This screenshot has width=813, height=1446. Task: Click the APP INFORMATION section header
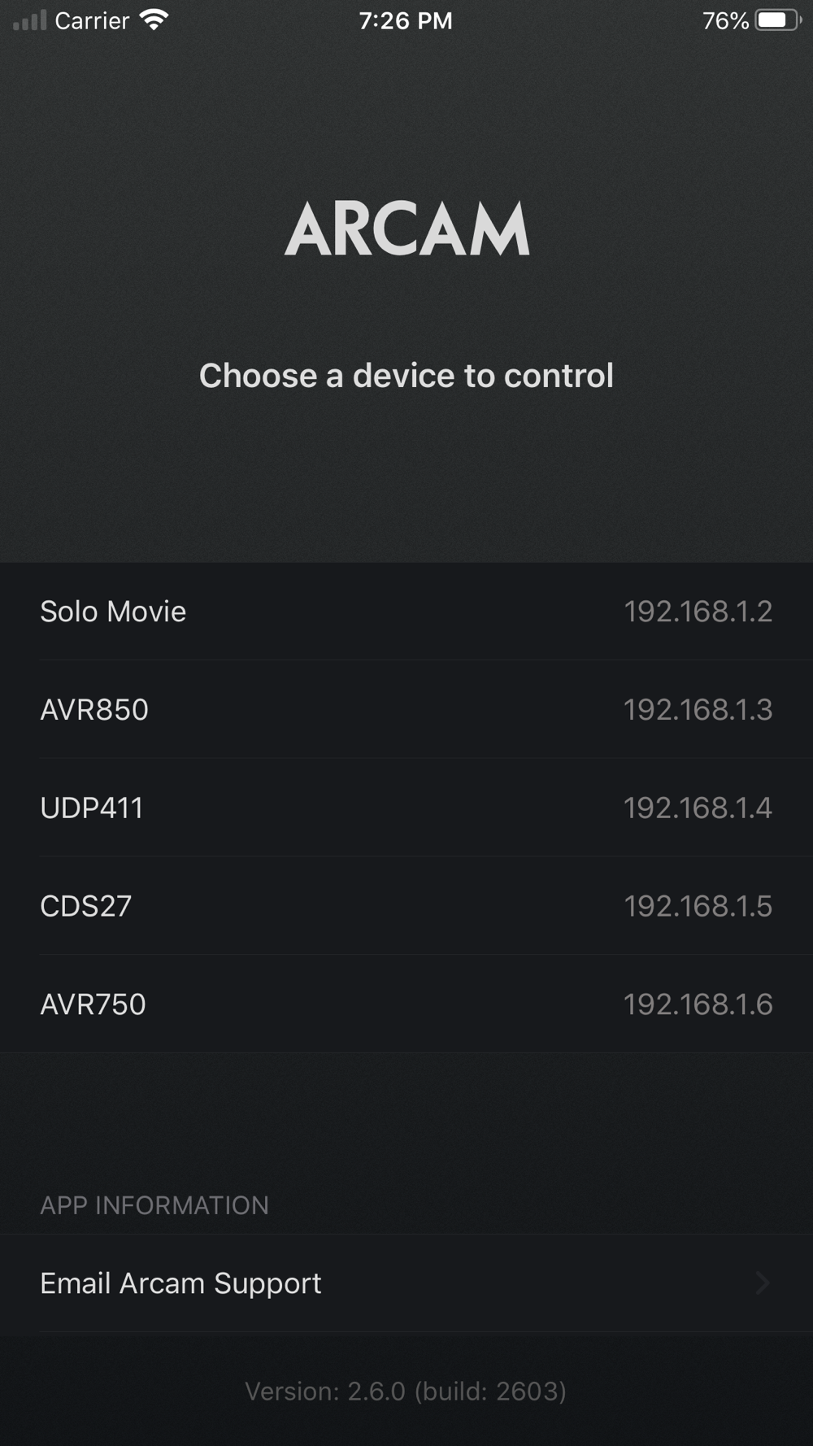(x=154, y=1205)
